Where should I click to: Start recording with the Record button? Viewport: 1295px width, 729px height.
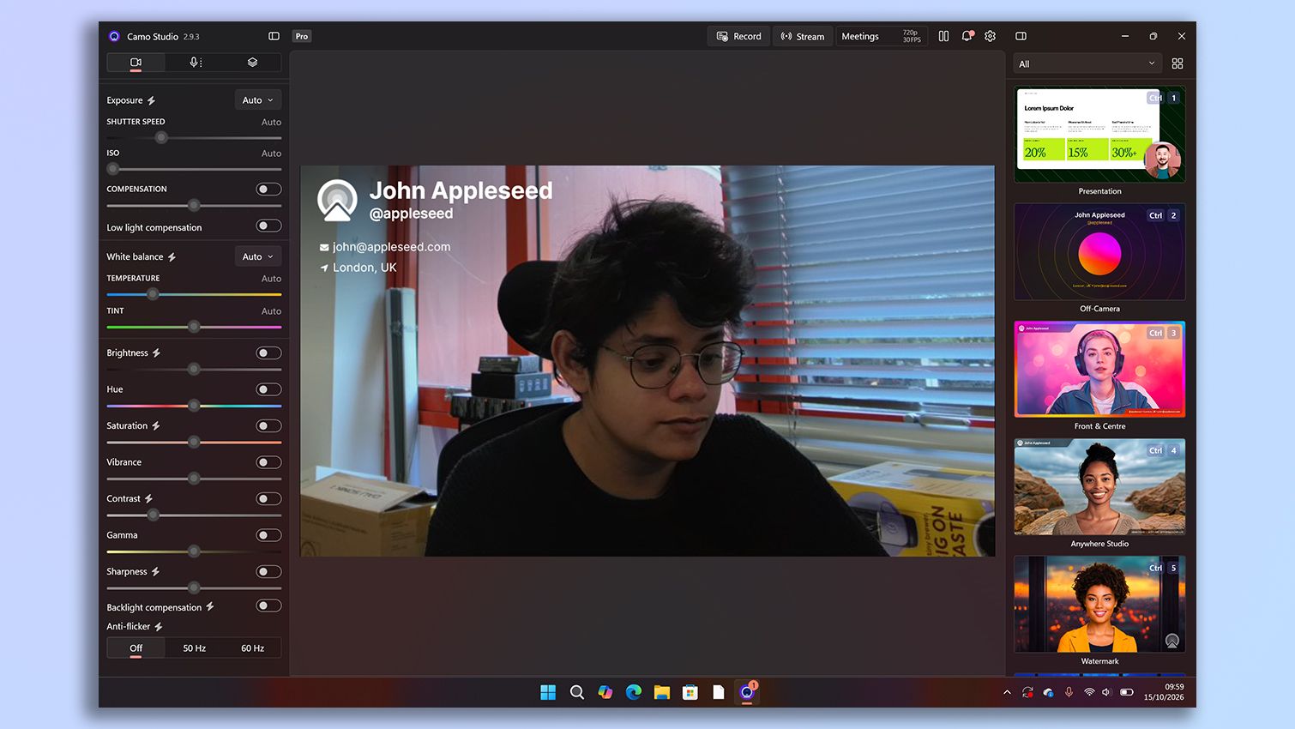point(739,36)
